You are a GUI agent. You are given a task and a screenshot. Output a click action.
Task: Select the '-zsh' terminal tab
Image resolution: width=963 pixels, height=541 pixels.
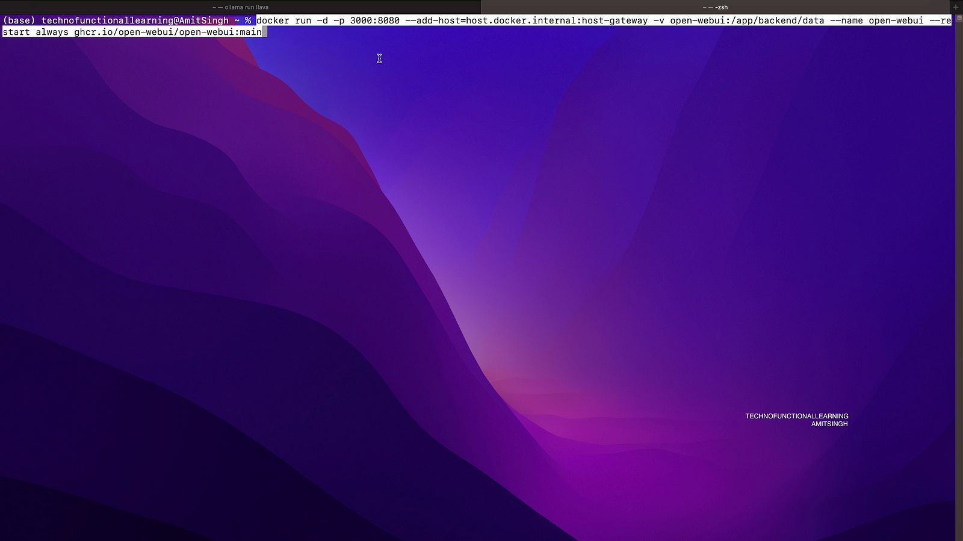715,7
